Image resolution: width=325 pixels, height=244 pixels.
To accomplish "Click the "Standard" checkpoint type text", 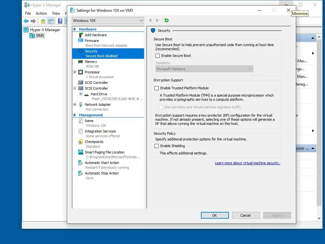I will coord(93,146).
